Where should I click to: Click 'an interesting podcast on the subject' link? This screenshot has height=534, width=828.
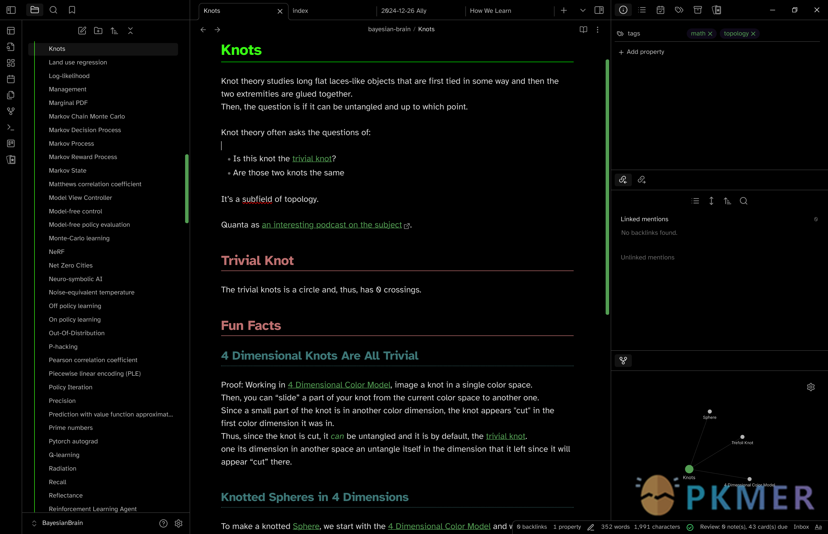click(x=331, y=224)
